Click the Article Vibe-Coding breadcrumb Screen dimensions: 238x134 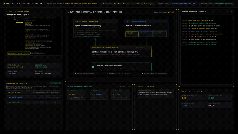pyautogui.click(x=54, y=4)
